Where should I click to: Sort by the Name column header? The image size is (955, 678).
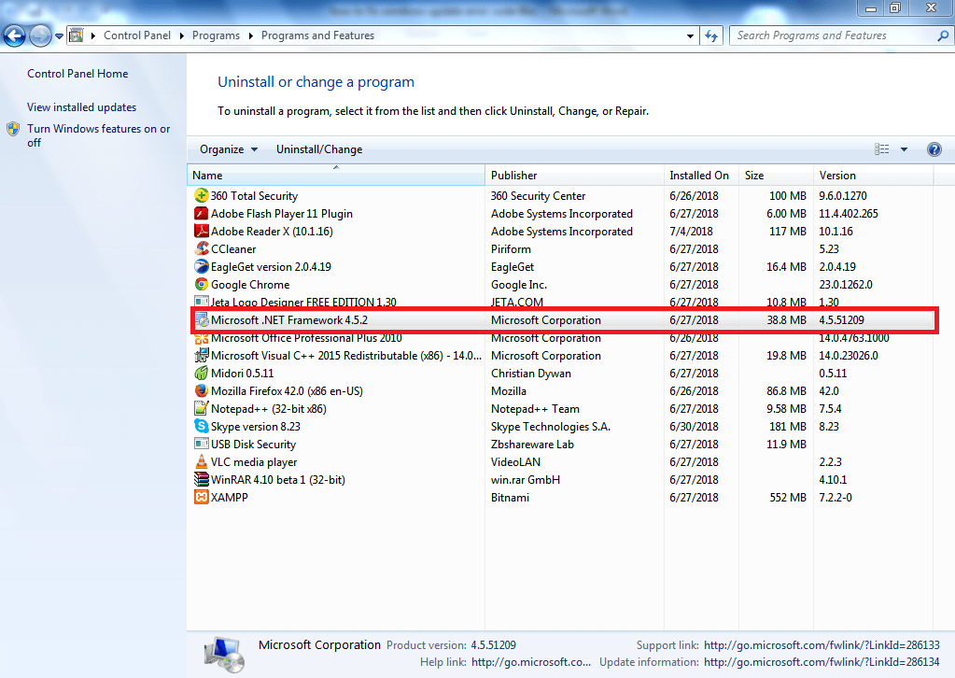pyautogui.click(x=335, y=175)
